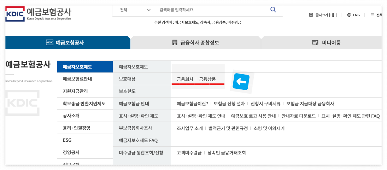
Task: Open 예금자보호제도 in the second column
Action: pyautogui.click(x=142, y=66)
